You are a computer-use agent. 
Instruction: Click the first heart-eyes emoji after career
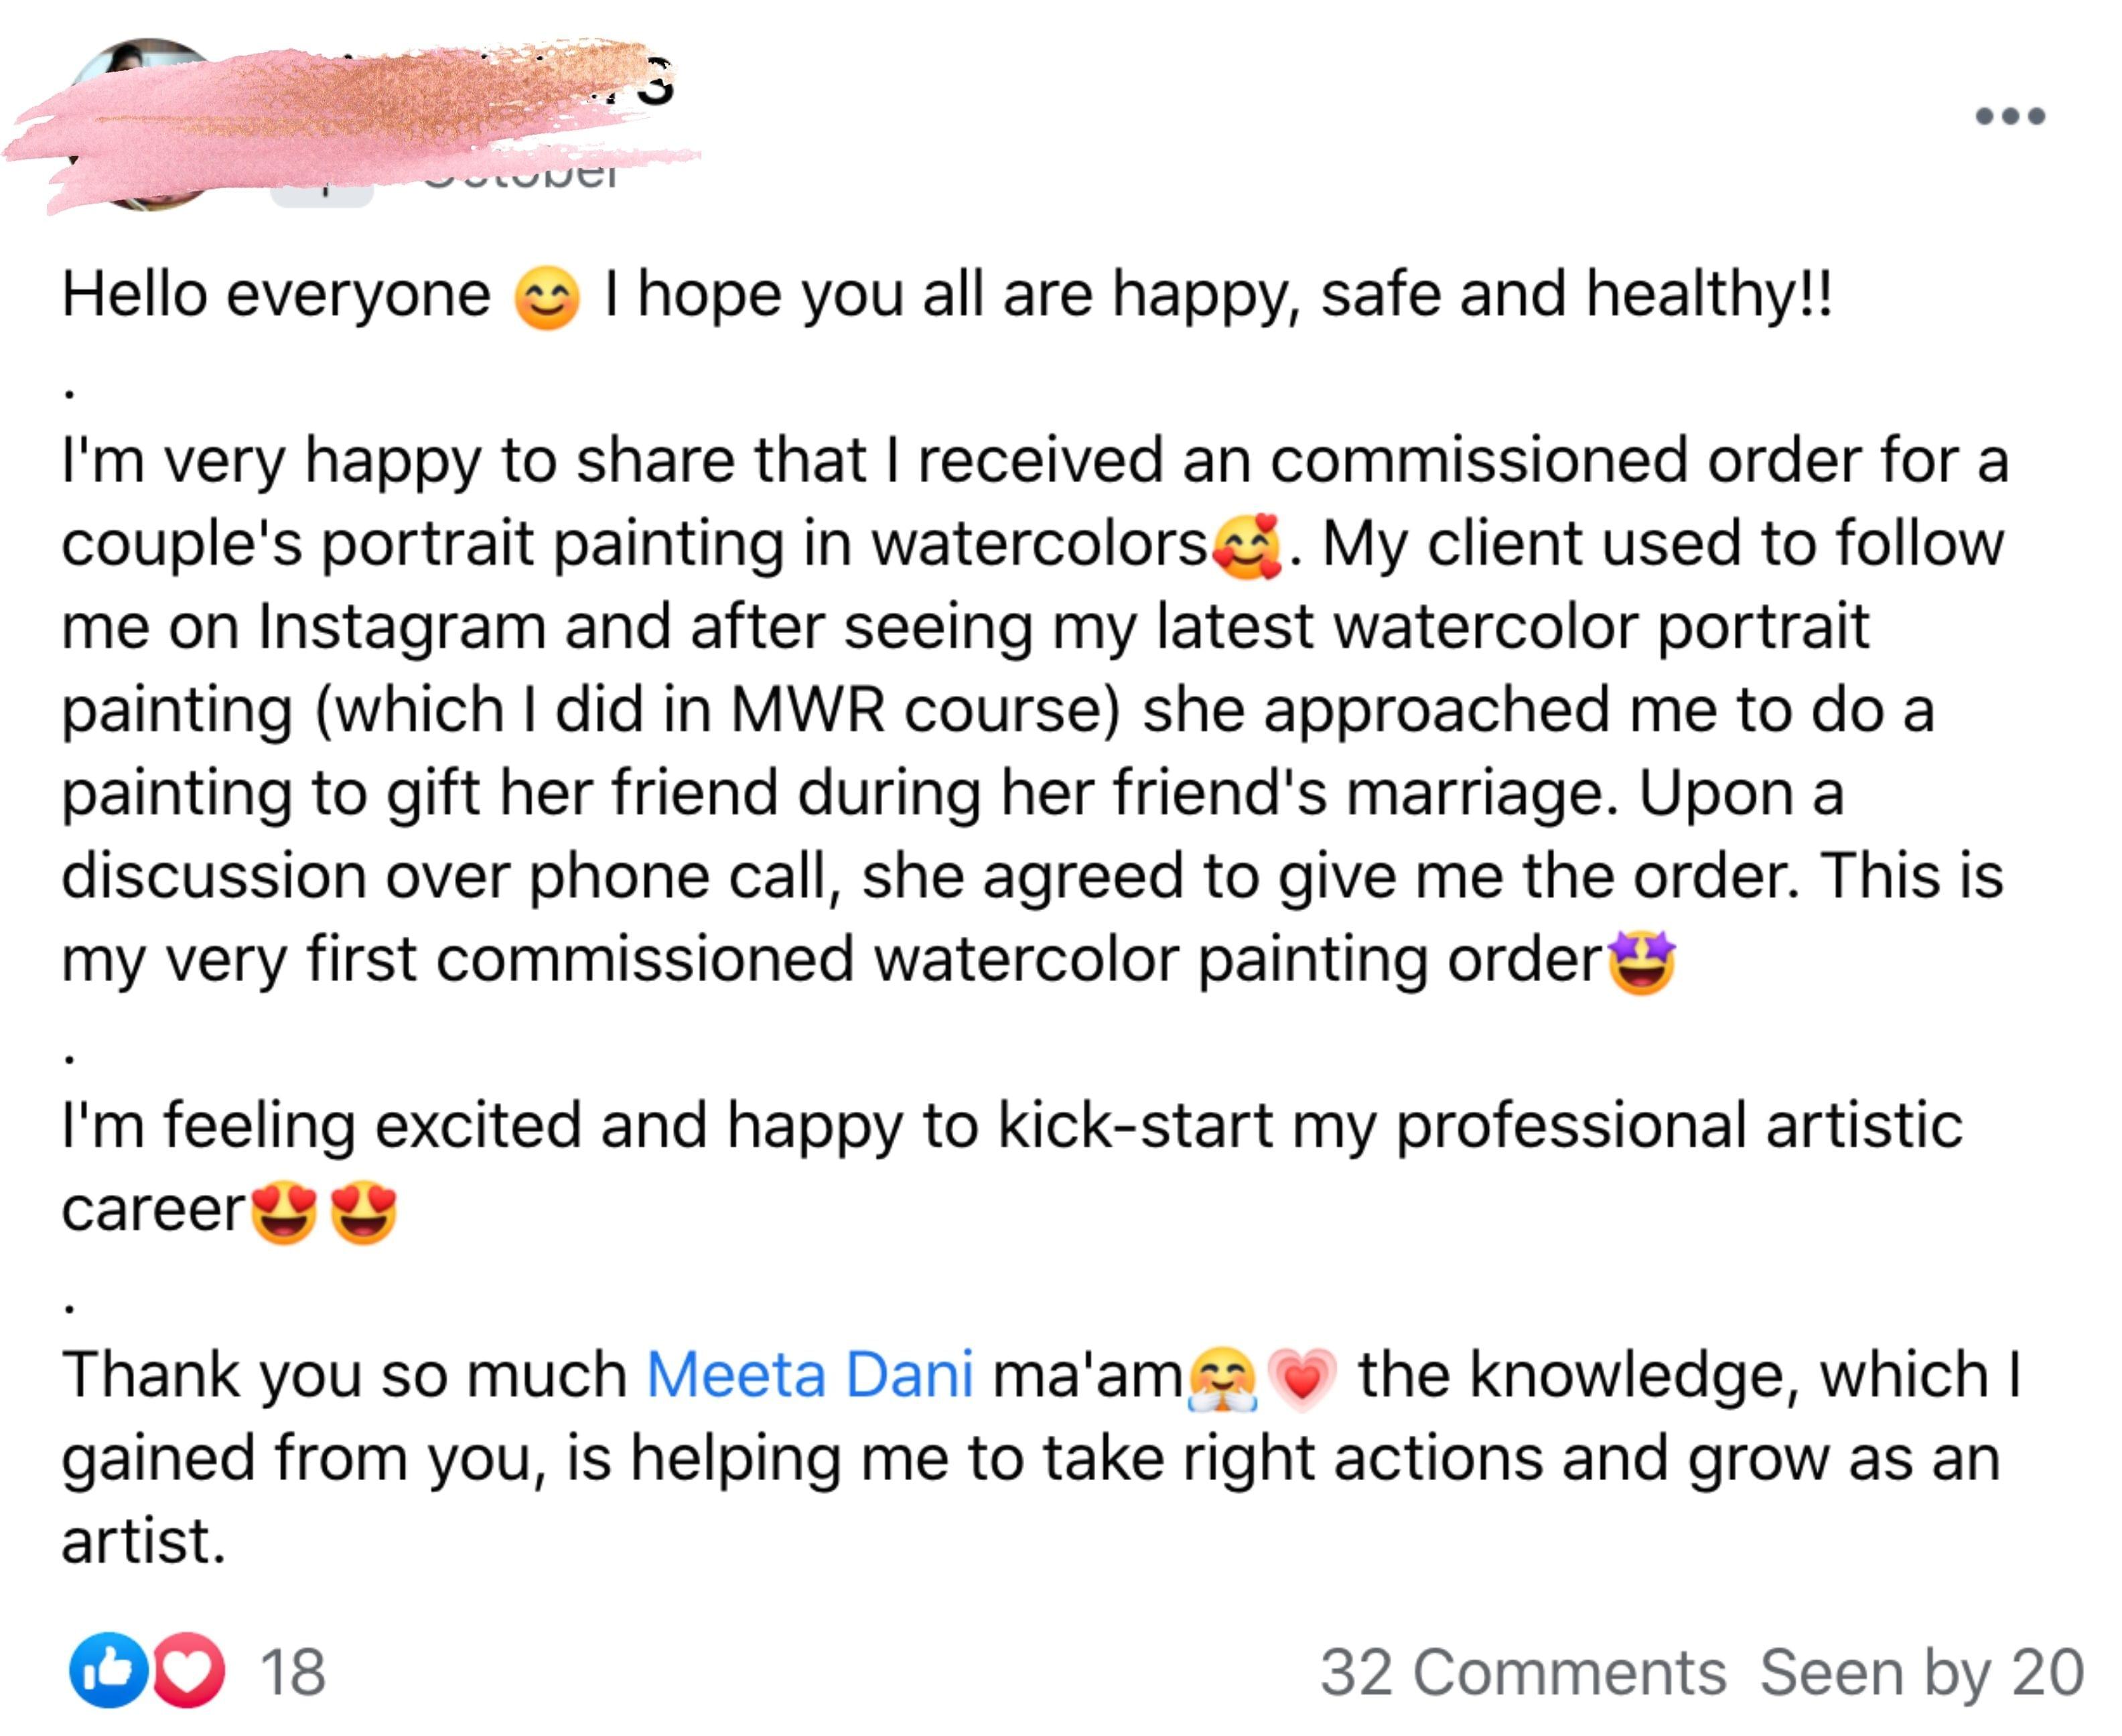coord(284,1212)
